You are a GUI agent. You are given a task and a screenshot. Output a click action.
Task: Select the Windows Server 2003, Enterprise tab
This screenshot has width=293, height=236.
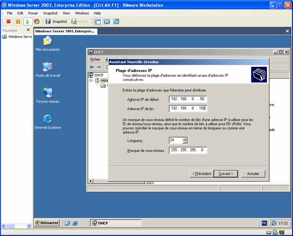65,31
